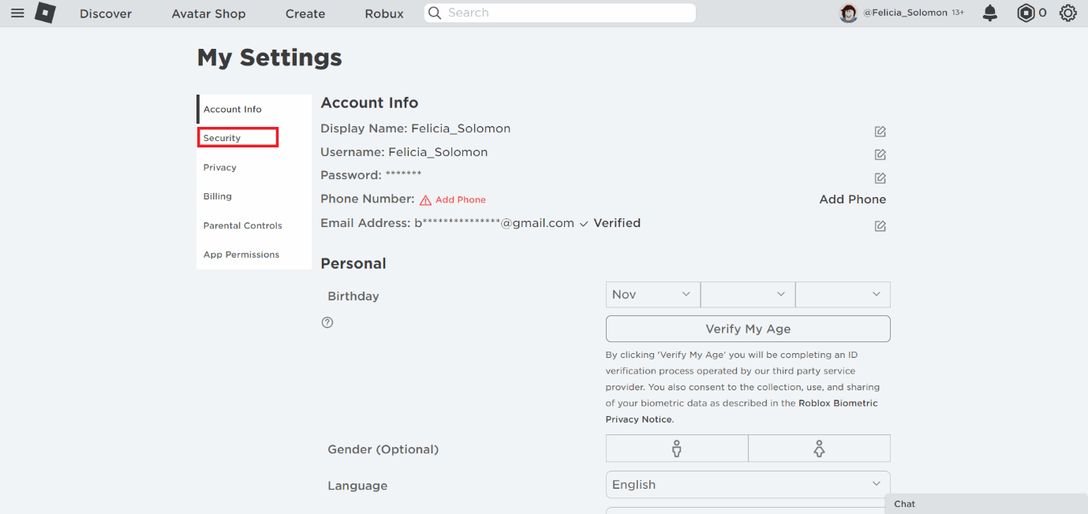The height and width of the screenshot is (514, 1088).
Task: Click the Gender (Optional) label
Action: click(x=383, y=449)
